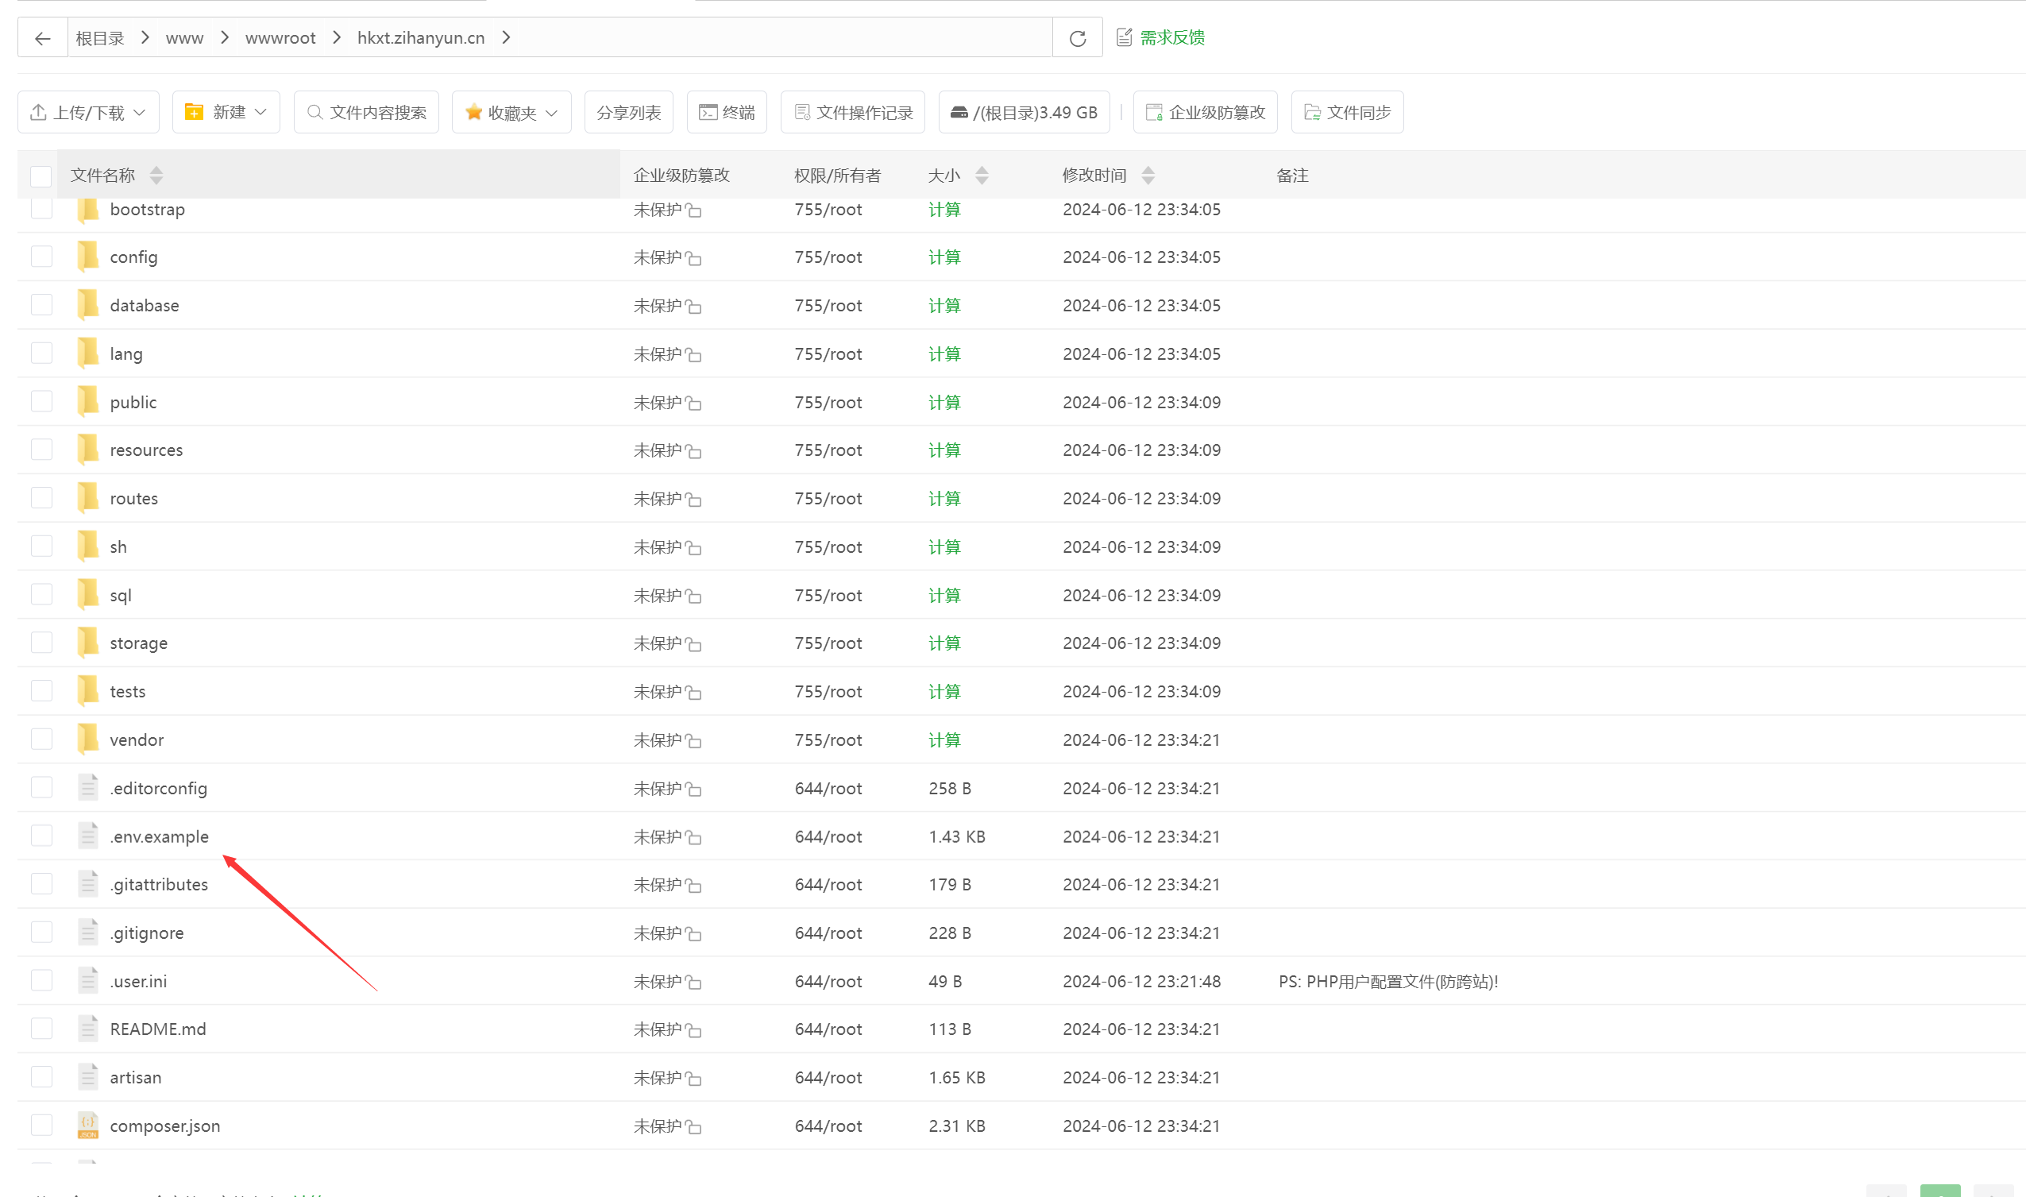Check the config folder checkbox
Screen dimensions: 2026x1197
(x=41, y=257)
